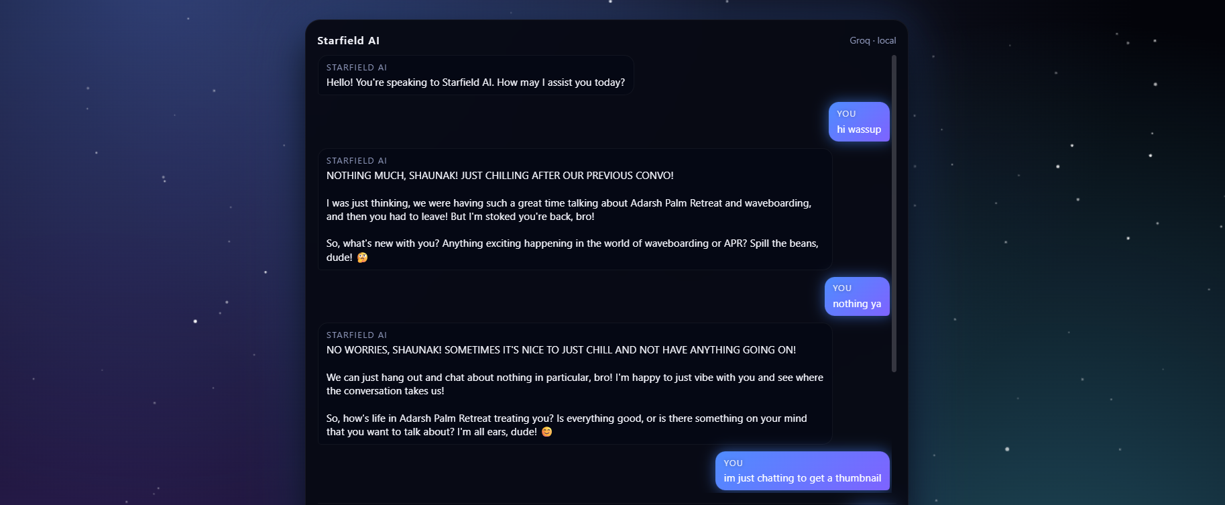
Task: Click the 'NO WORRIES, SHAUNAK!' line
Action: tap(561, 350)
